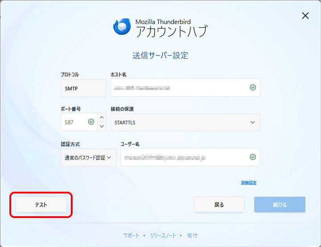
Task: Click the 寄付 donate link
Action: click(x=192, y=235)
